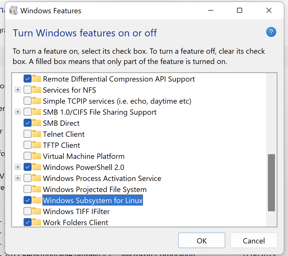Screen dimensions: 288x256
Task: Click the Windows Features title bar icon
Action: (14, 11)
